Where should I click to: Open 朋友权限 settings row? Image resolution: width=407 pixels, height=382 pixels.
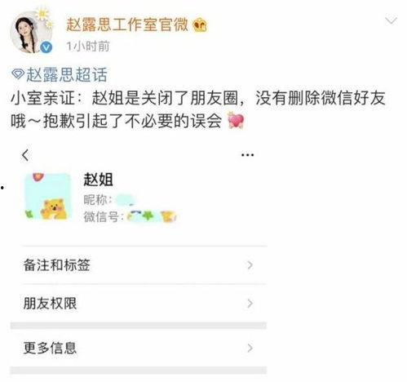139,303
